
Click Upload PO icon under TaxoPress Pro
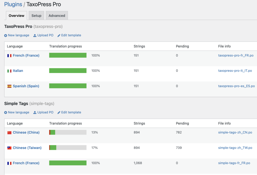pyautogui.click(x=35, y=35)
